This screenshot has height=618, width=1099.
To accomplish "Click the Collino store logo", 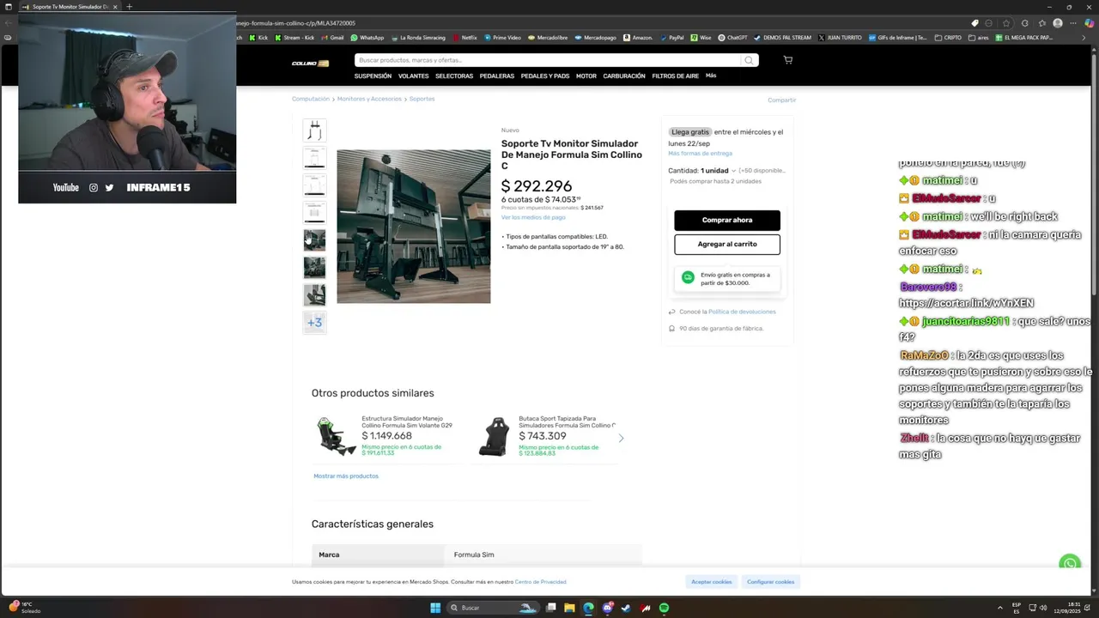I will point(310,64).
